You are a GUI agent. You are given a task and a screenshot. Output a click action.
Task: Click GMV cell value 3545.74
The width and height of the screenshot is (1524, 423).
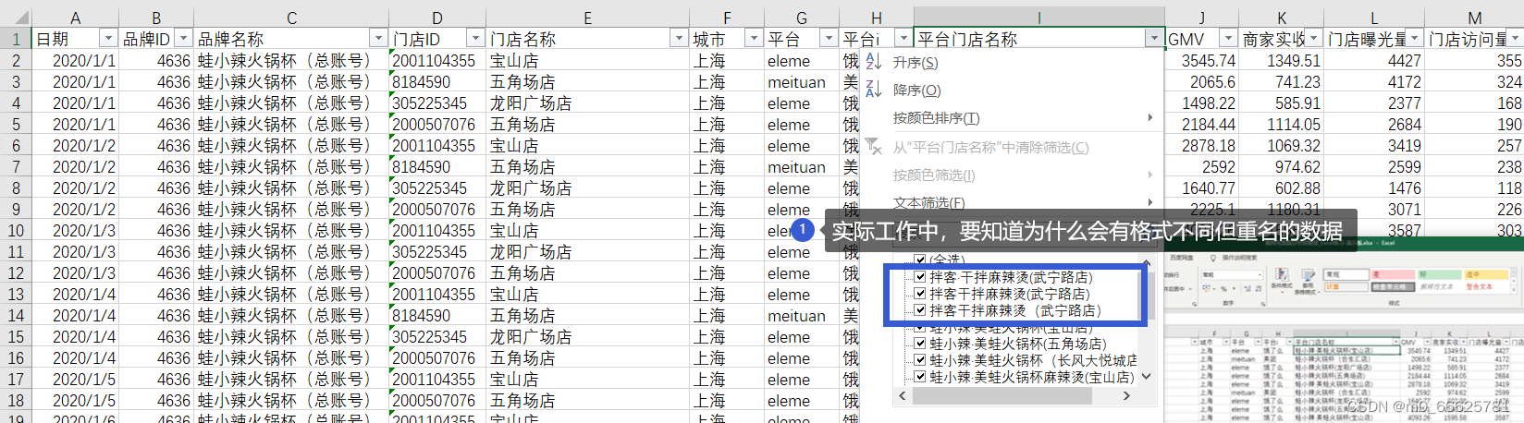pos(1201,61)
